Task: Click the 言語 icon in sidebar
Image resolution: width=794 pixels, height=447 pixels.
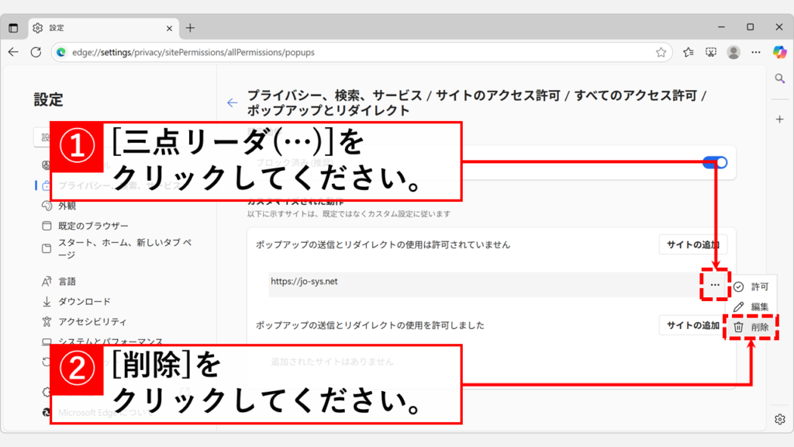Action: tap(47, 282)
